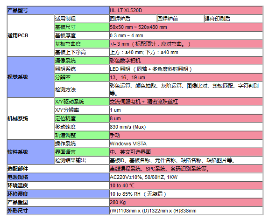Select the 适用PCB category cell
This screenshot has width=269, height=219.
click(x=31, y=35)
